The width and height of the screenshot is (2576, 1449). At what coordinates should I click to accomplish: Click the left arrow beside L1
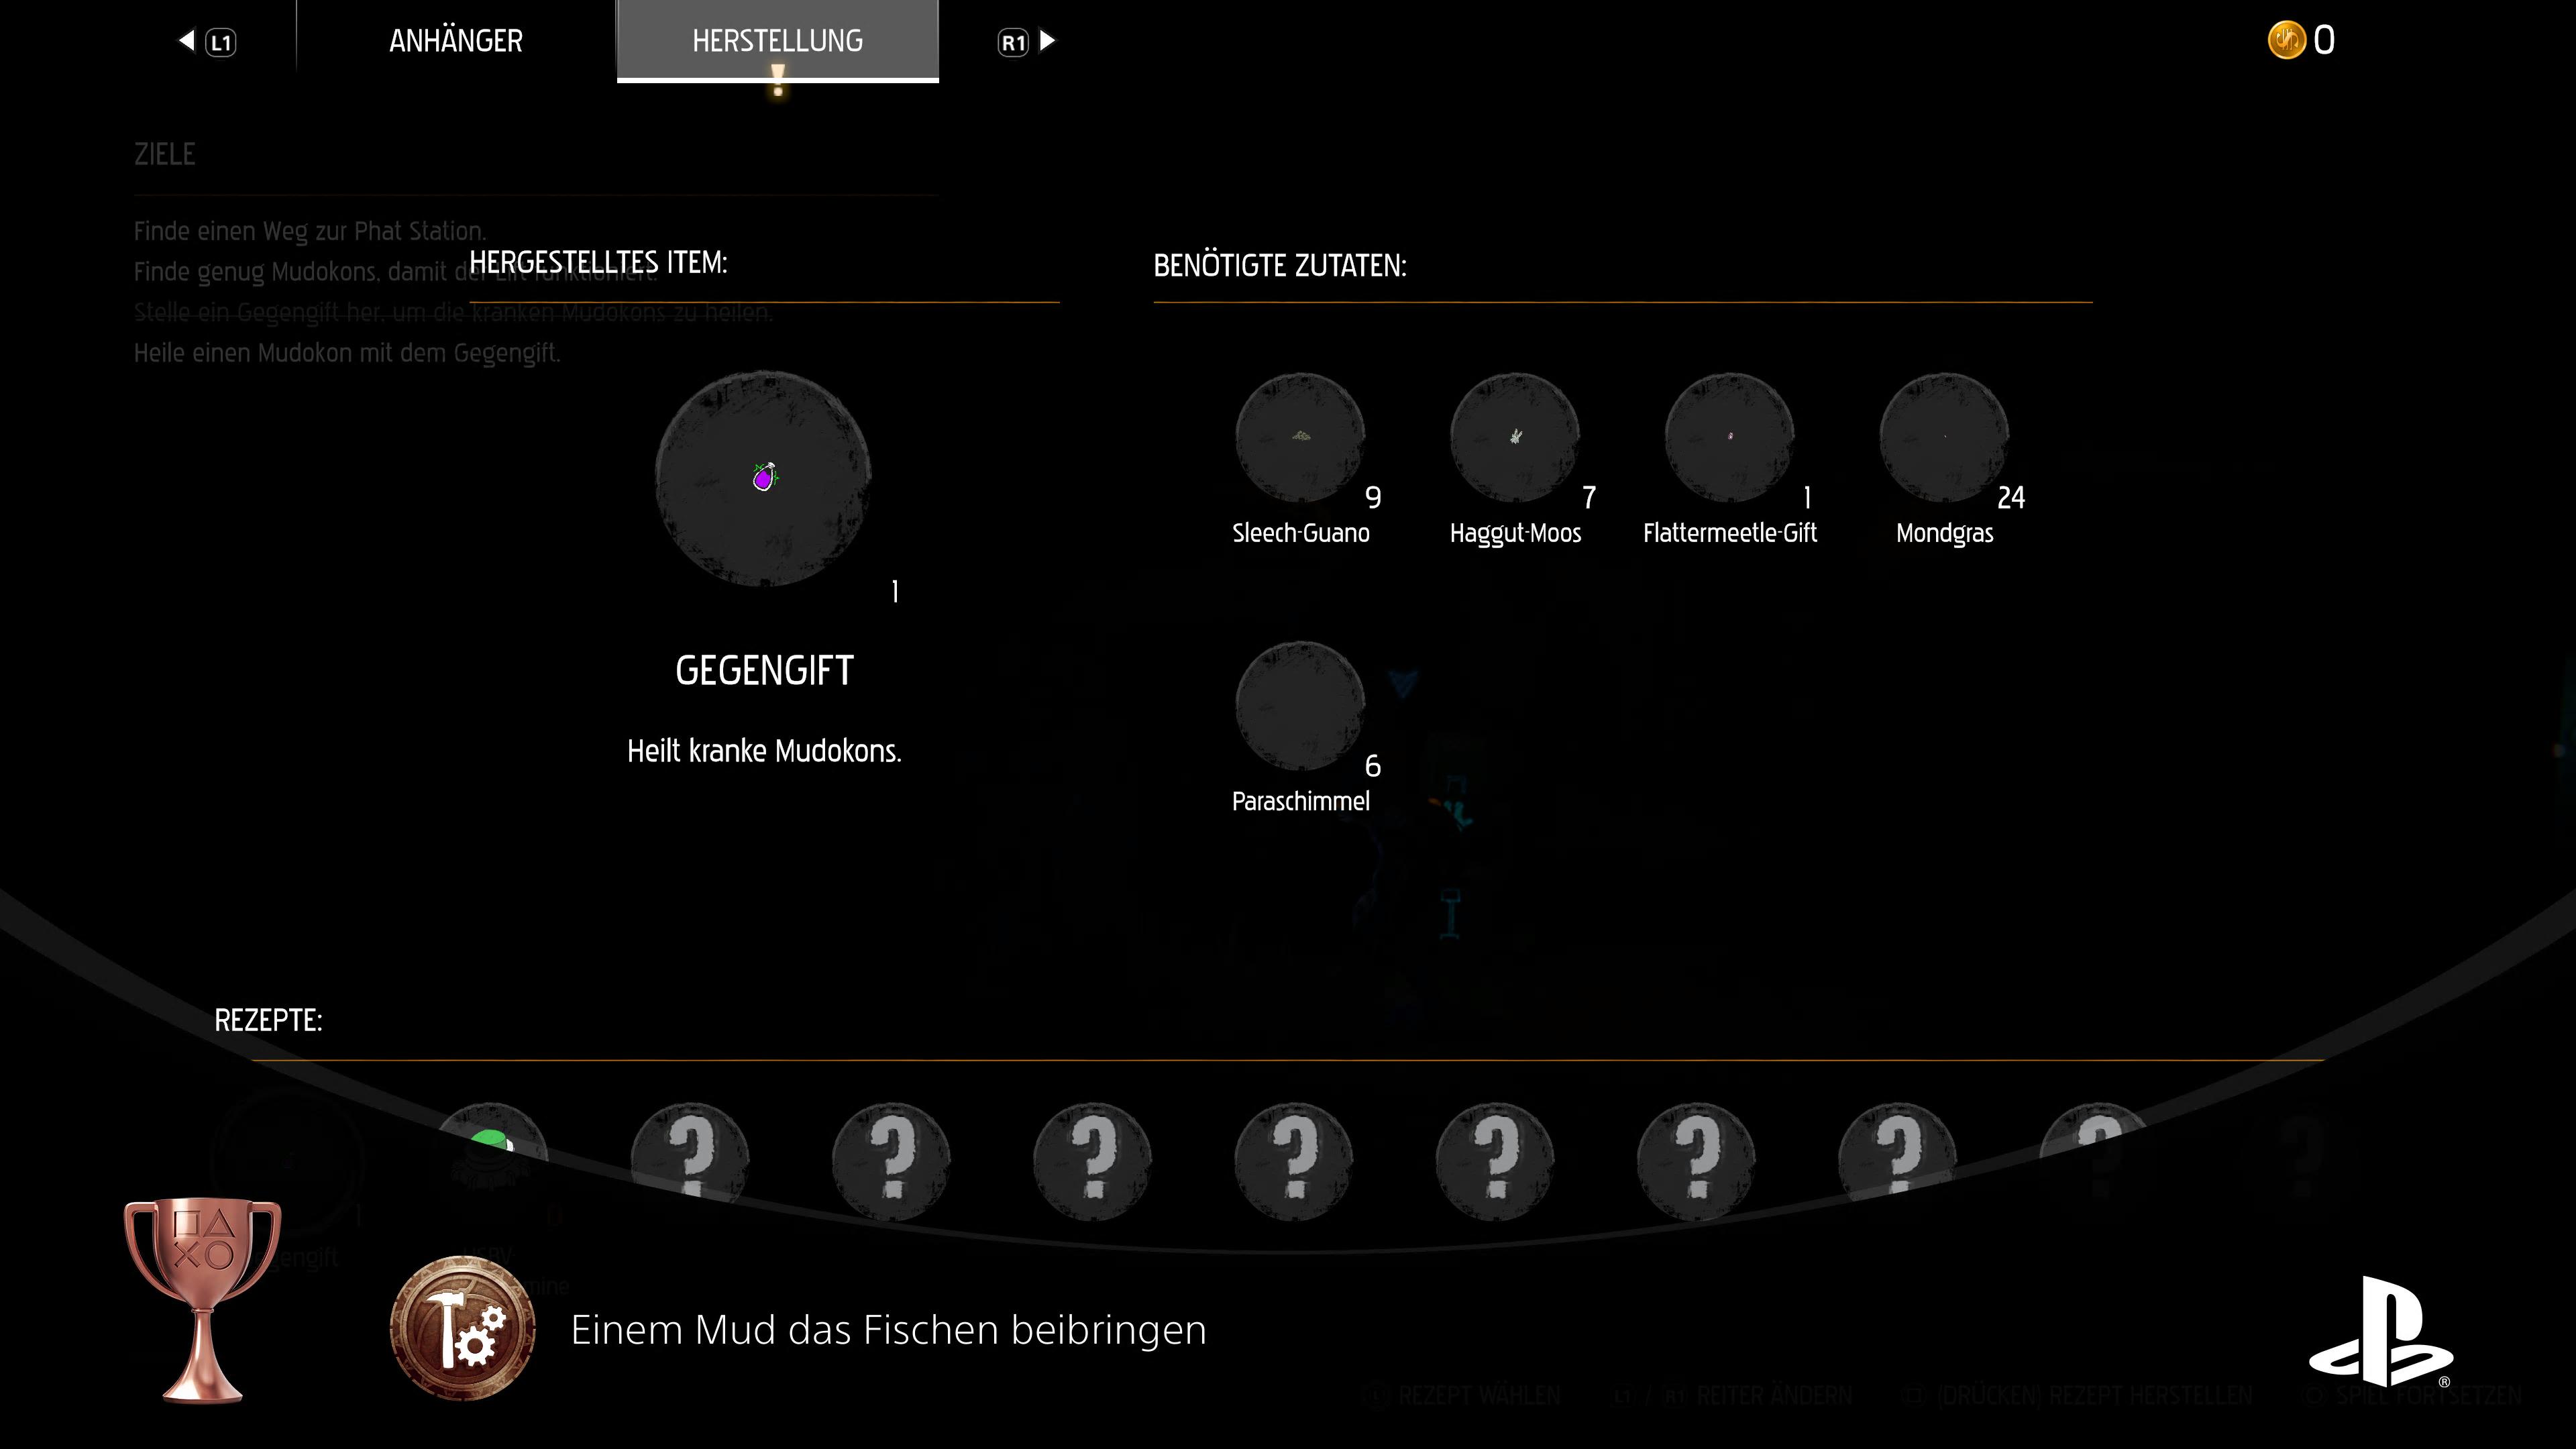(x=187, y=41)
